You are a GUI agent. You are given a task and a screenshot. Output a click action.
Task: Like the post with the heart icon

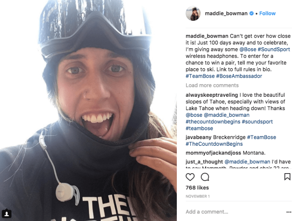tap(190, 177)
